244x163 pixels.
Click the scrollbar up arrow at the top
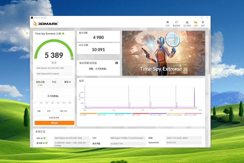tap(209, 29)
